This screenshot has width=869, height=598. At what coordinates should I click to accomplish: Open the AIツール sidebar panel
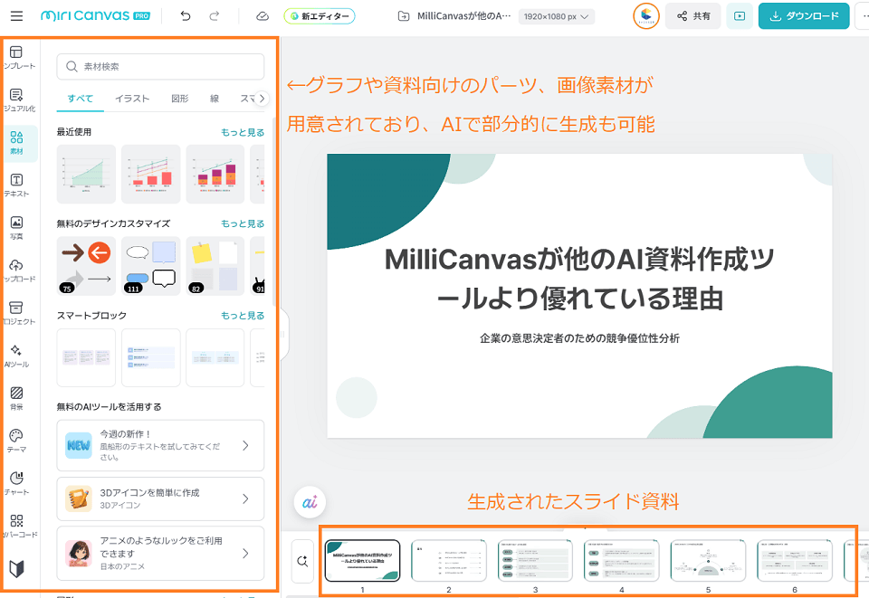(16, 356)
